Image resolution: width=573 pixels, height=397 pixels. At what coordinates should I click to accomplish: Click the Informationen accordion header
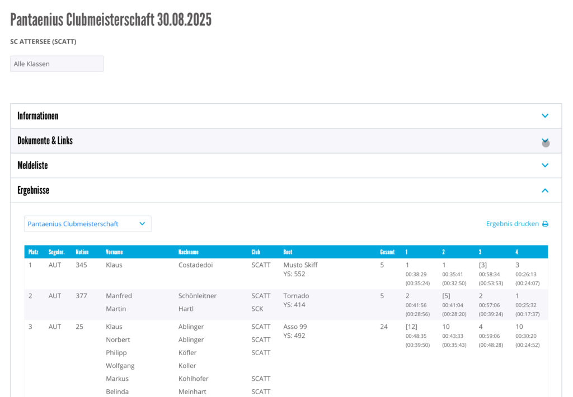(286, 116)
